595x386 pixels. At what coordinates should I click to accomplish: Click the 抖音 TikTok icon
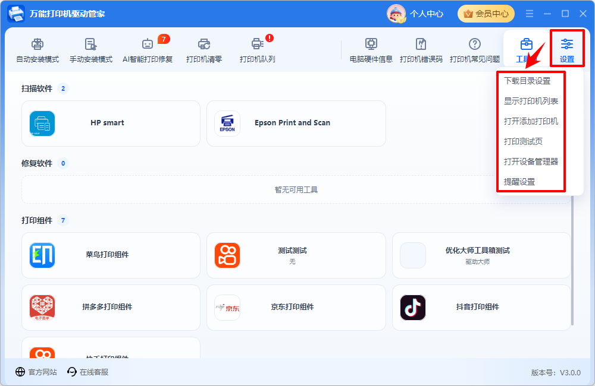(x=413, y=308)
